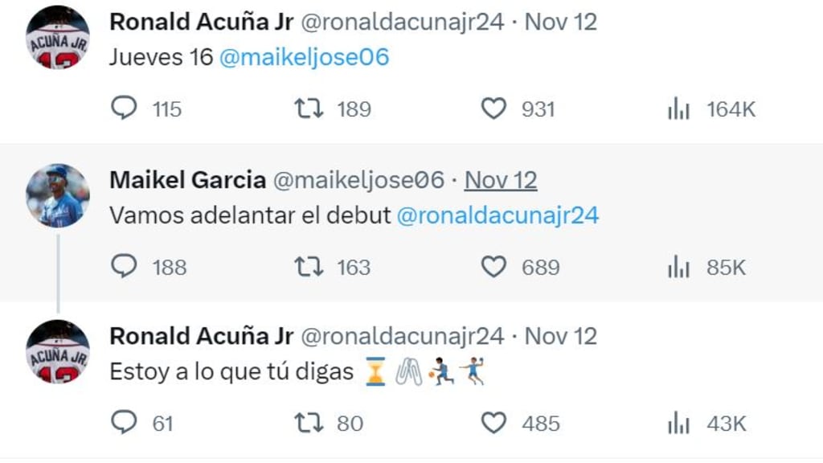Retweet the "Jueves 16" tweet

tap(309, 109)
